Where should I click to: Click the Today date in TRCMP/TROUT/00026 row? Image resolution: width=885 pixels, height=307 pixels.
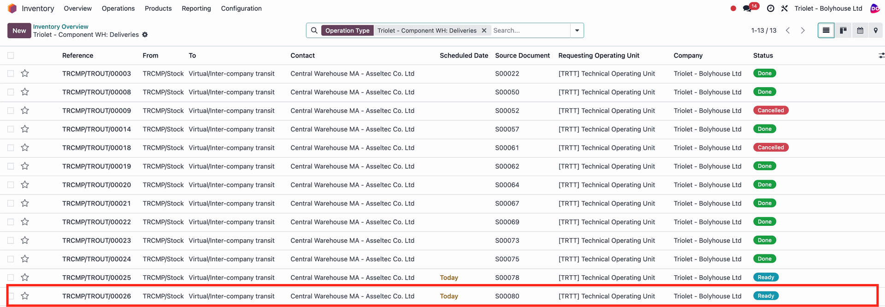[449, 296]
